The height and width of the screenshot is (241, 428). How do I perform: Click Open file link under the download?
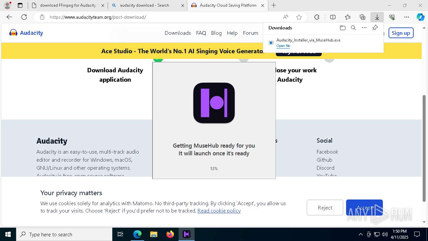pos(283,46)
